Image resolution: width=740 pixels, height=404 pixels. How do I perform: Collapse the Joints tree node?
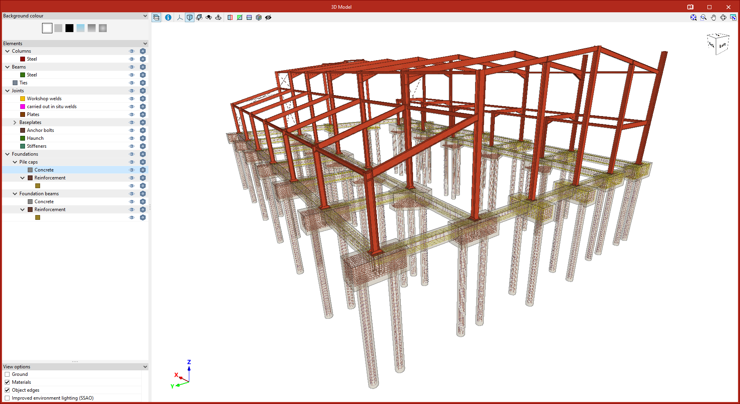coord(7,91)
